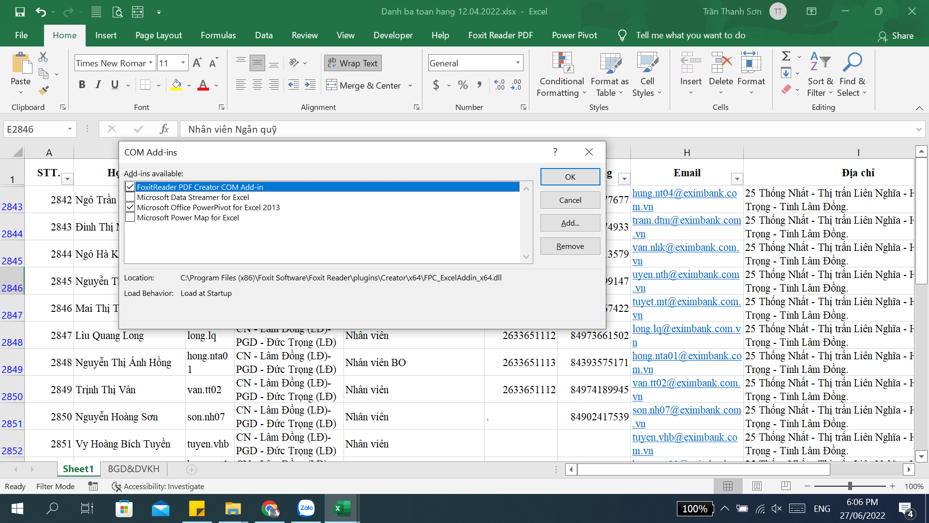Open the BGD&DVKH sheet tab
The width and height of the screenshot is (929, 523).
(134, 469)
